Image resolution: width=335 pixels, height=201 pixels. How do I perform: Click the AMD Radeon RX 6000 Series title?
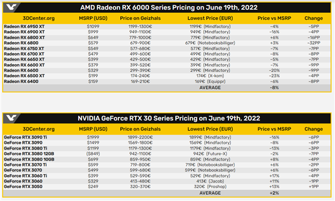pos(169,7)
